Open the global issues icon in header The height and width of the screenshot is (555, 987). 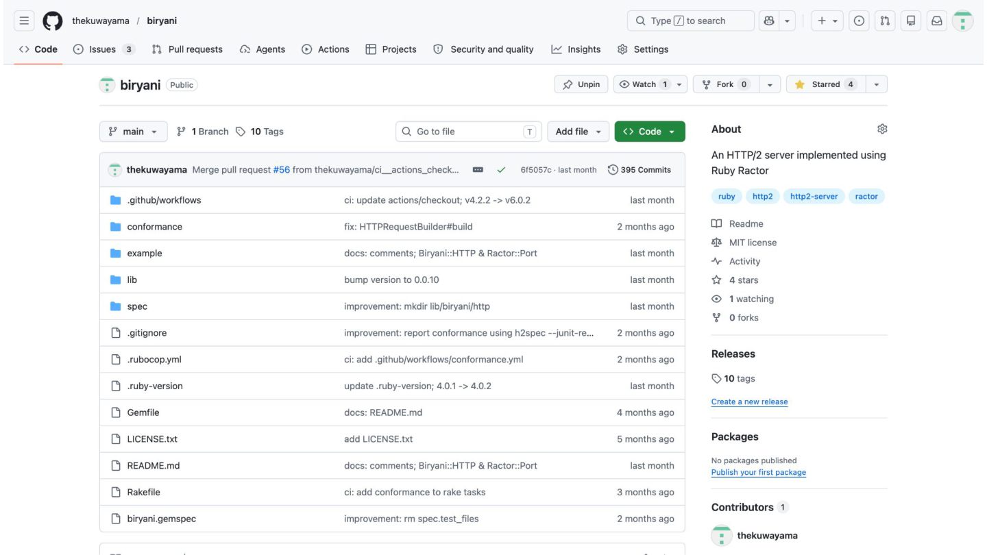(858, 21)
